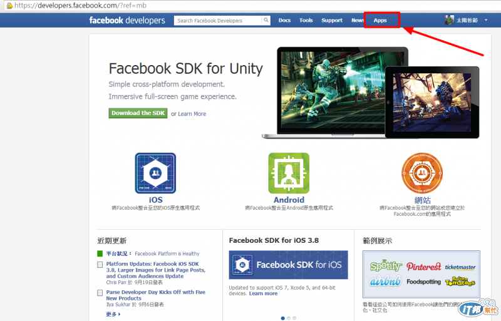Image resolution: width=501 pixels, height=321 pixels.
Task: Open the Docs menu
Action: tap(284, 21)
